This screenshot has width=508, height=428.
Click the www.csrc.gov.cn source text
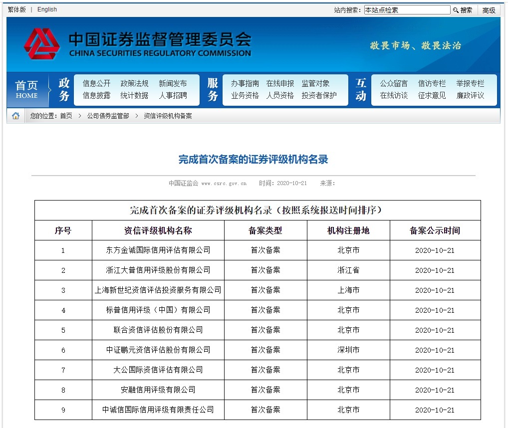[224, 183]
